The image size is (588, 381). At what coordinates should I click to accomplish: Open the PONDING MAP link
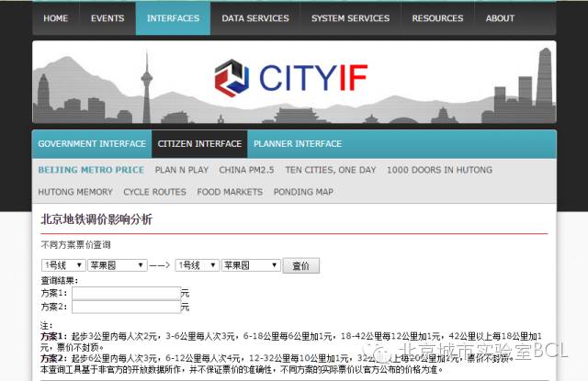tap(303, 192)
